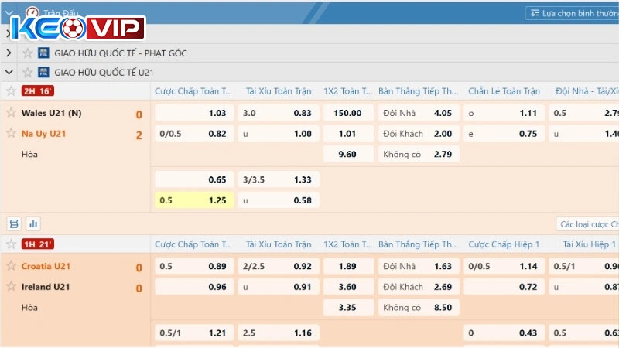The image size is (619, 348).
Task: Pick the 1X2 draw odds 9.60
Action: [x=347, y=154]
